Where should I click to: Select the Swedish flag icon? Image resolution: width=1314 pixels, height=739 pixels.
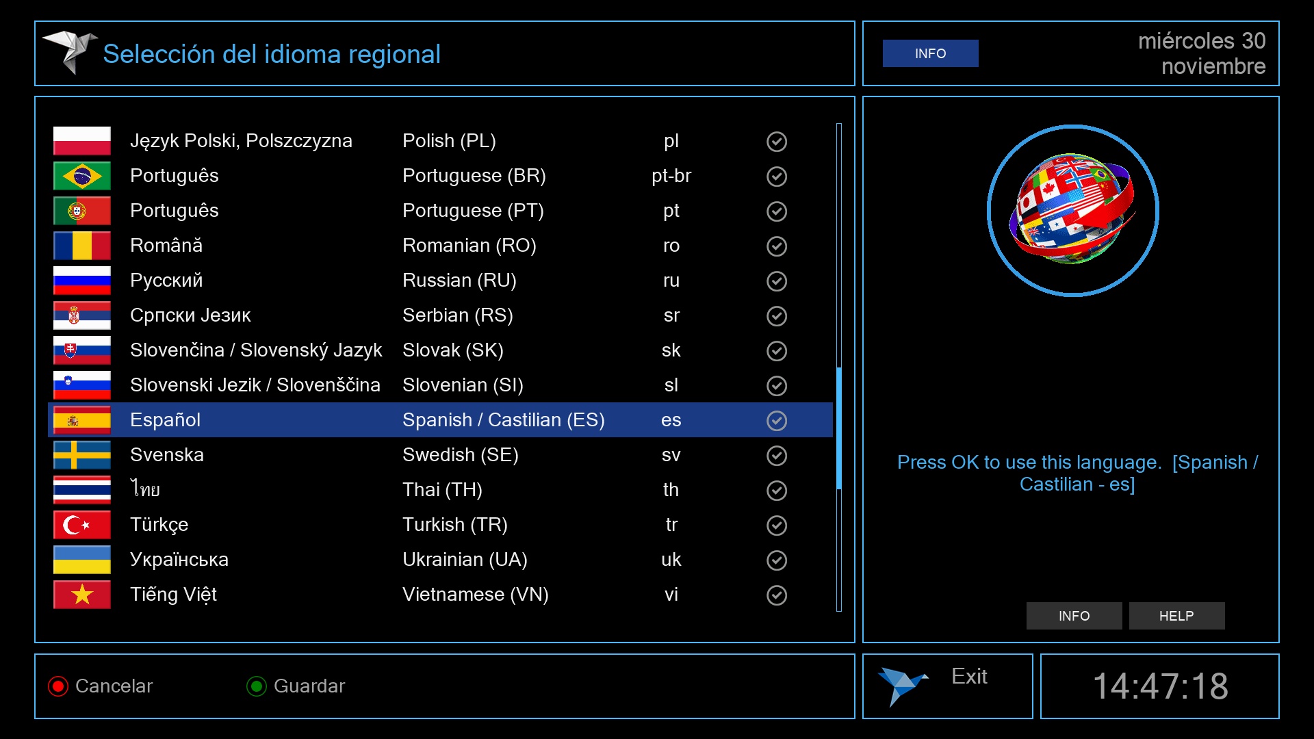(82, 455)
